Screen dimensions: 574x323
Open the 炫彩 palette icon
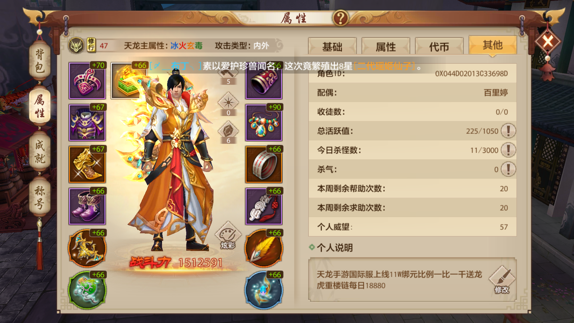(x=228, y=235)
